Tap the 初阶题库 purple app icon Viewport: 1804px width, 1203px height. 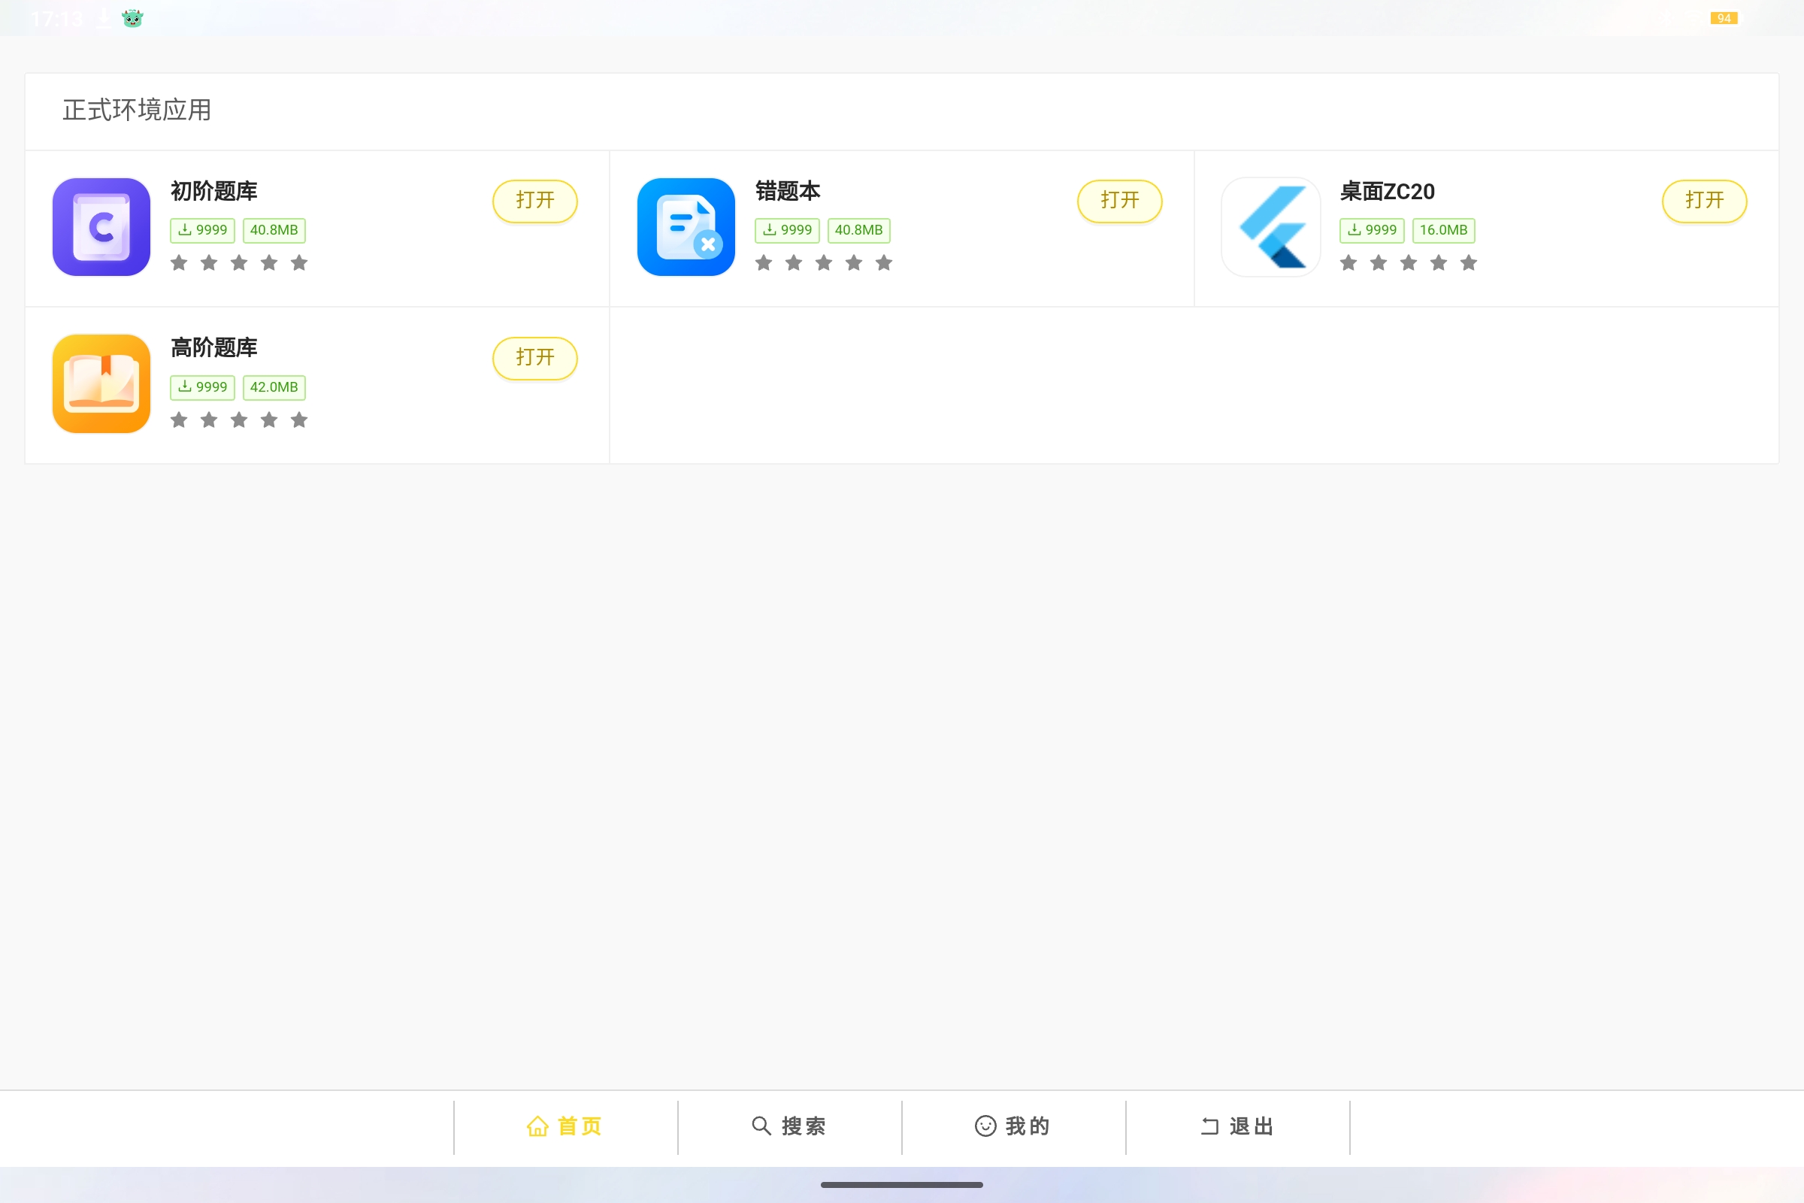point(101,227)
